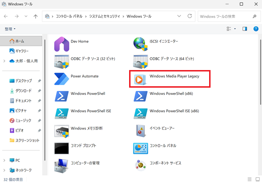Select PC in navigation pane

click(15, 160)
